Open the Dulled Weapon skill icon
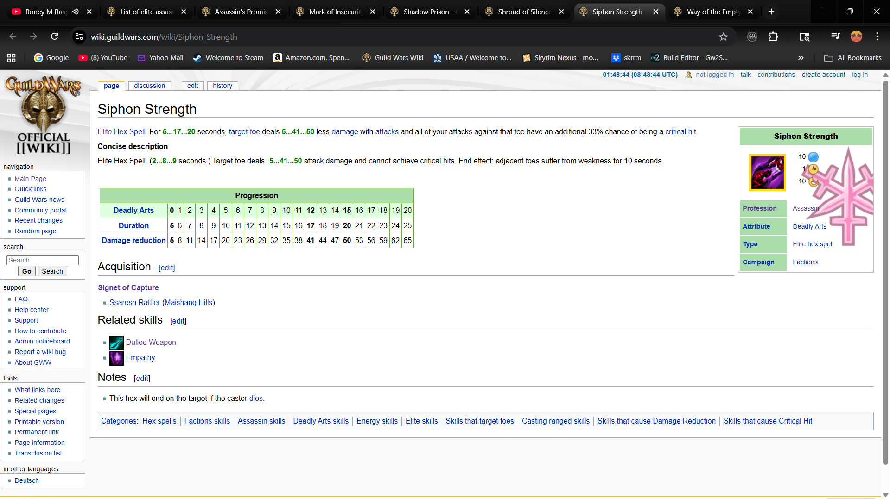 116,343
